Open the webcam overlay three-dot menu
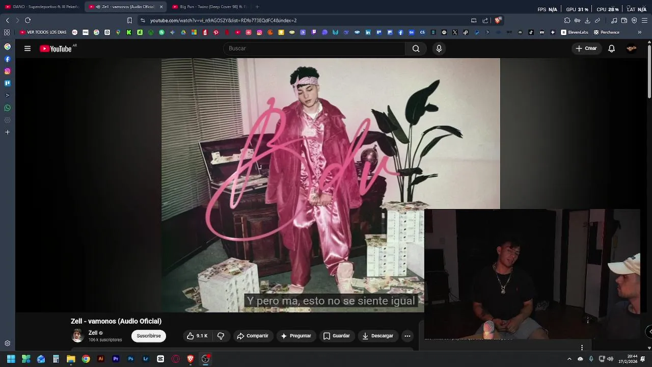 point(582,348)
